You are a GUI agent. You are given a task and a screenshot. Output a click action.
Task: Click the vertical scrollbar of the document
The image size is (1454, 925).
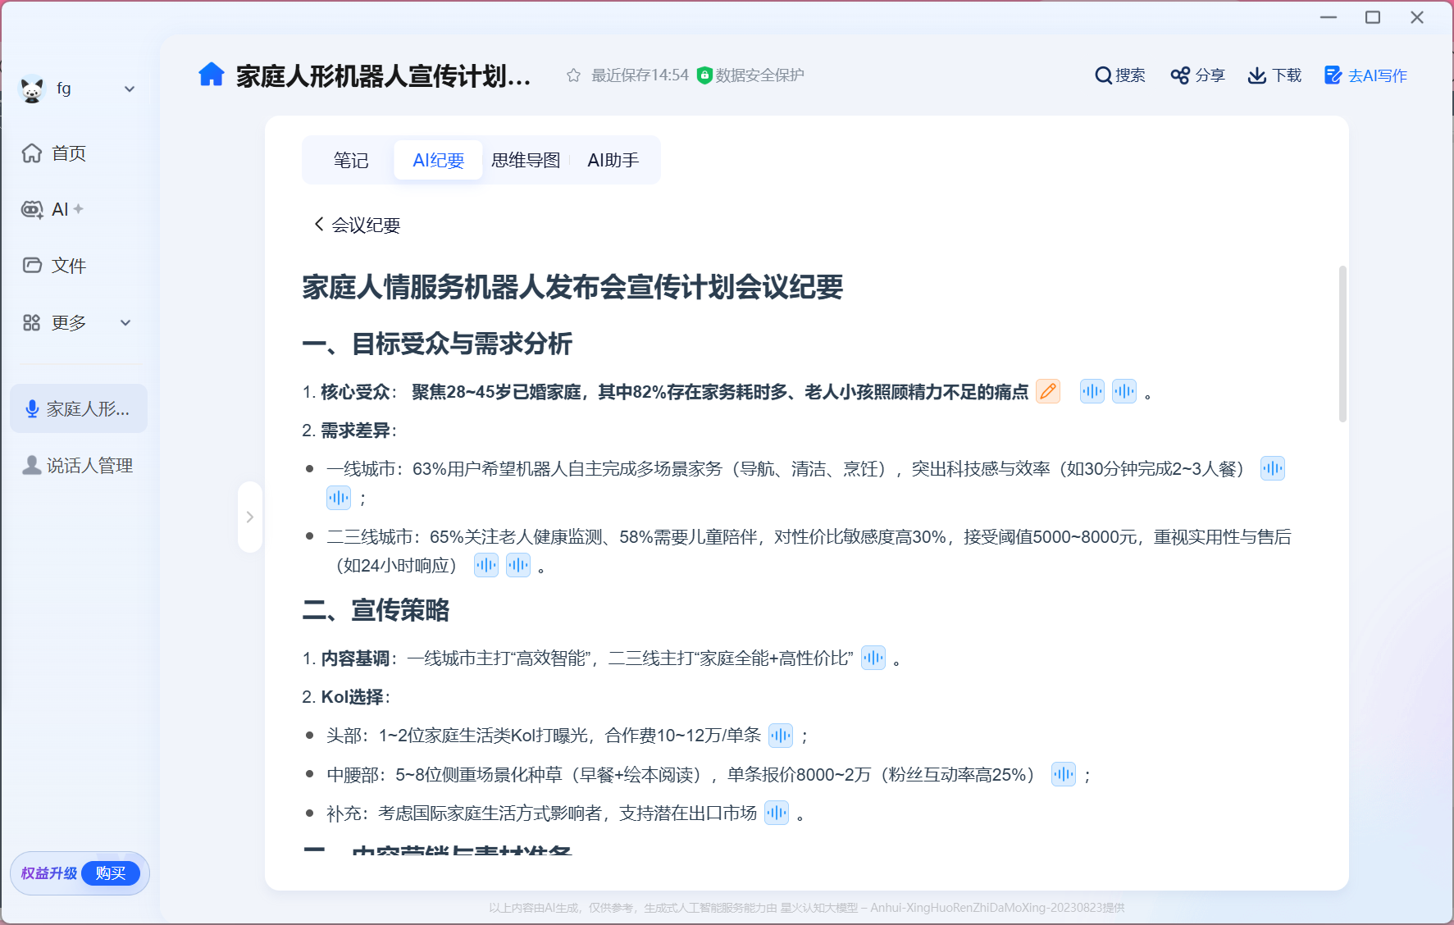tap(1342, 344)
